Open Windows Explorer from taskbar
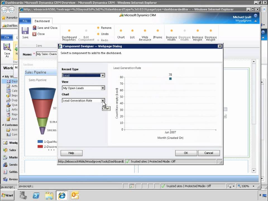268x201 pixels. coord(49,195)
